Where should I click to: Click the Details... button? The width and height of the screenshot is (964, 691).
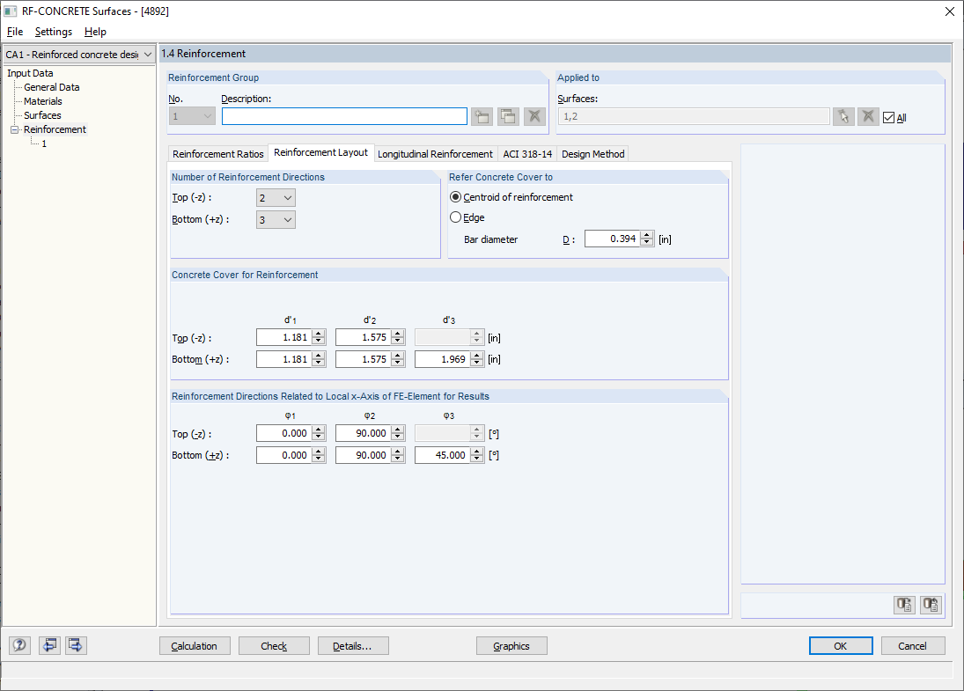point(353,646)
